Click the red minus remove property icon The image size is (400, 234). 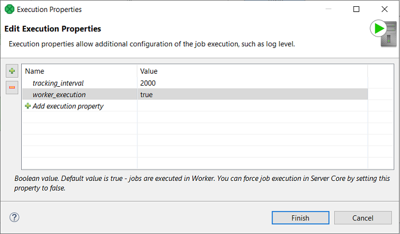(x=12, y=87)
